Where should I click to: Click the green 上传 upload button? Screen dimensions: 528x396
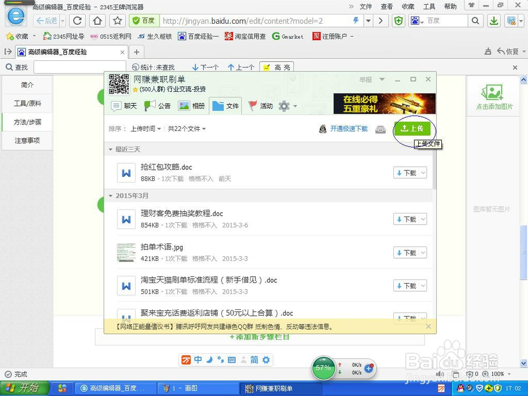click(x=412, y=129)
